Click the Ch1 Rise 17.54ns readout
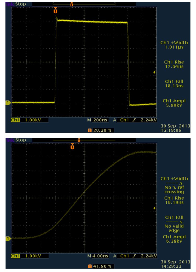The image size is (196, 272). click(x=174, y=64)
